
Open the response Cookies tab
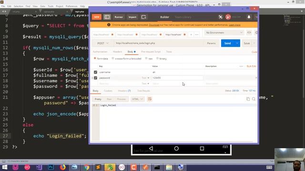[x=108, y=91]
